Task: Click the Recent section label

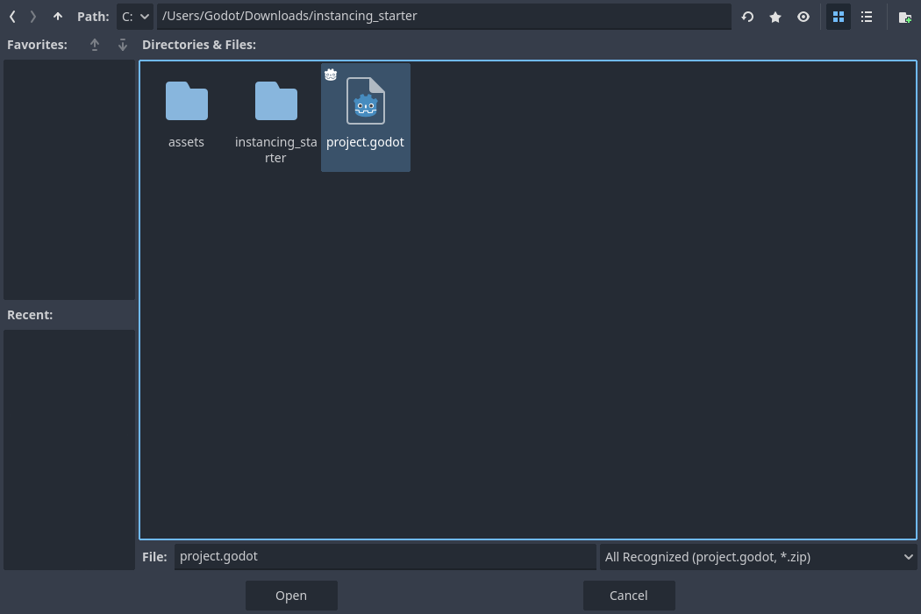Action: coord(30,314)
